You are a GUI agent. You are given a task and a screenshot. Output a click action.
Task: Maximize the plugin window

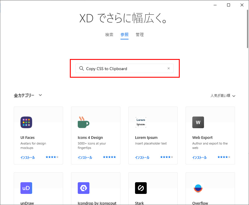229,5
